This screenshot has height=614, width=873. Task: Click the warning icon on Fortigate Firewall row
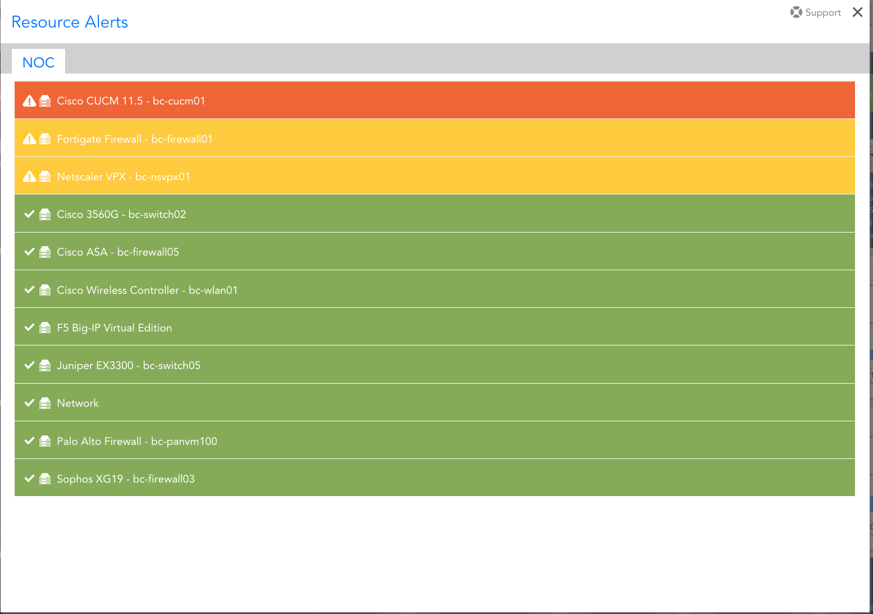click(29, 139)
